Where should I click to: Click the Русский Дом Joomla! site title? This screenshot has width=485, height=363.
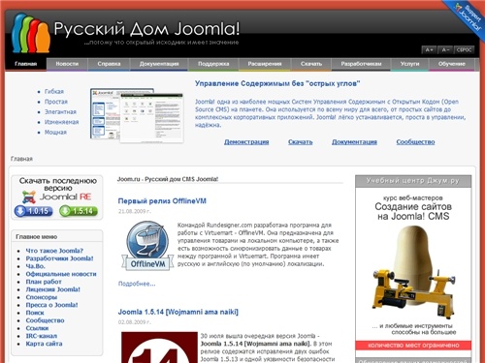(x=146, y=29)
